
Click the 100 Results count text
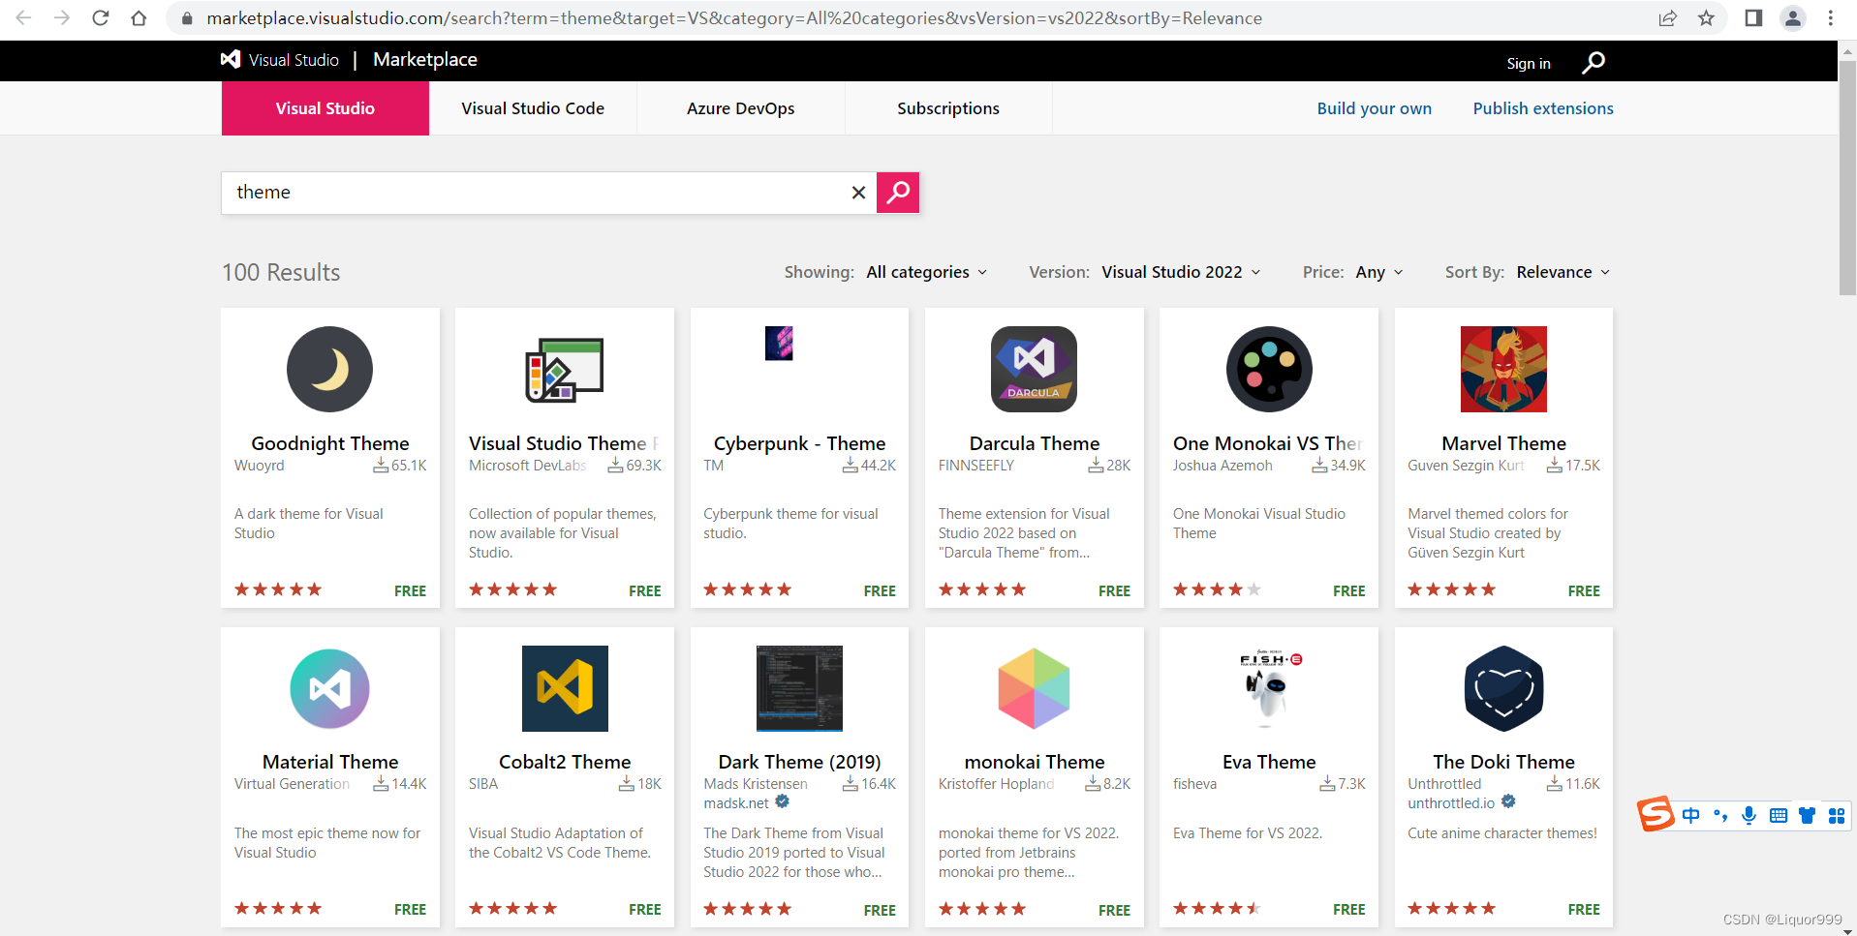point(281,272)
